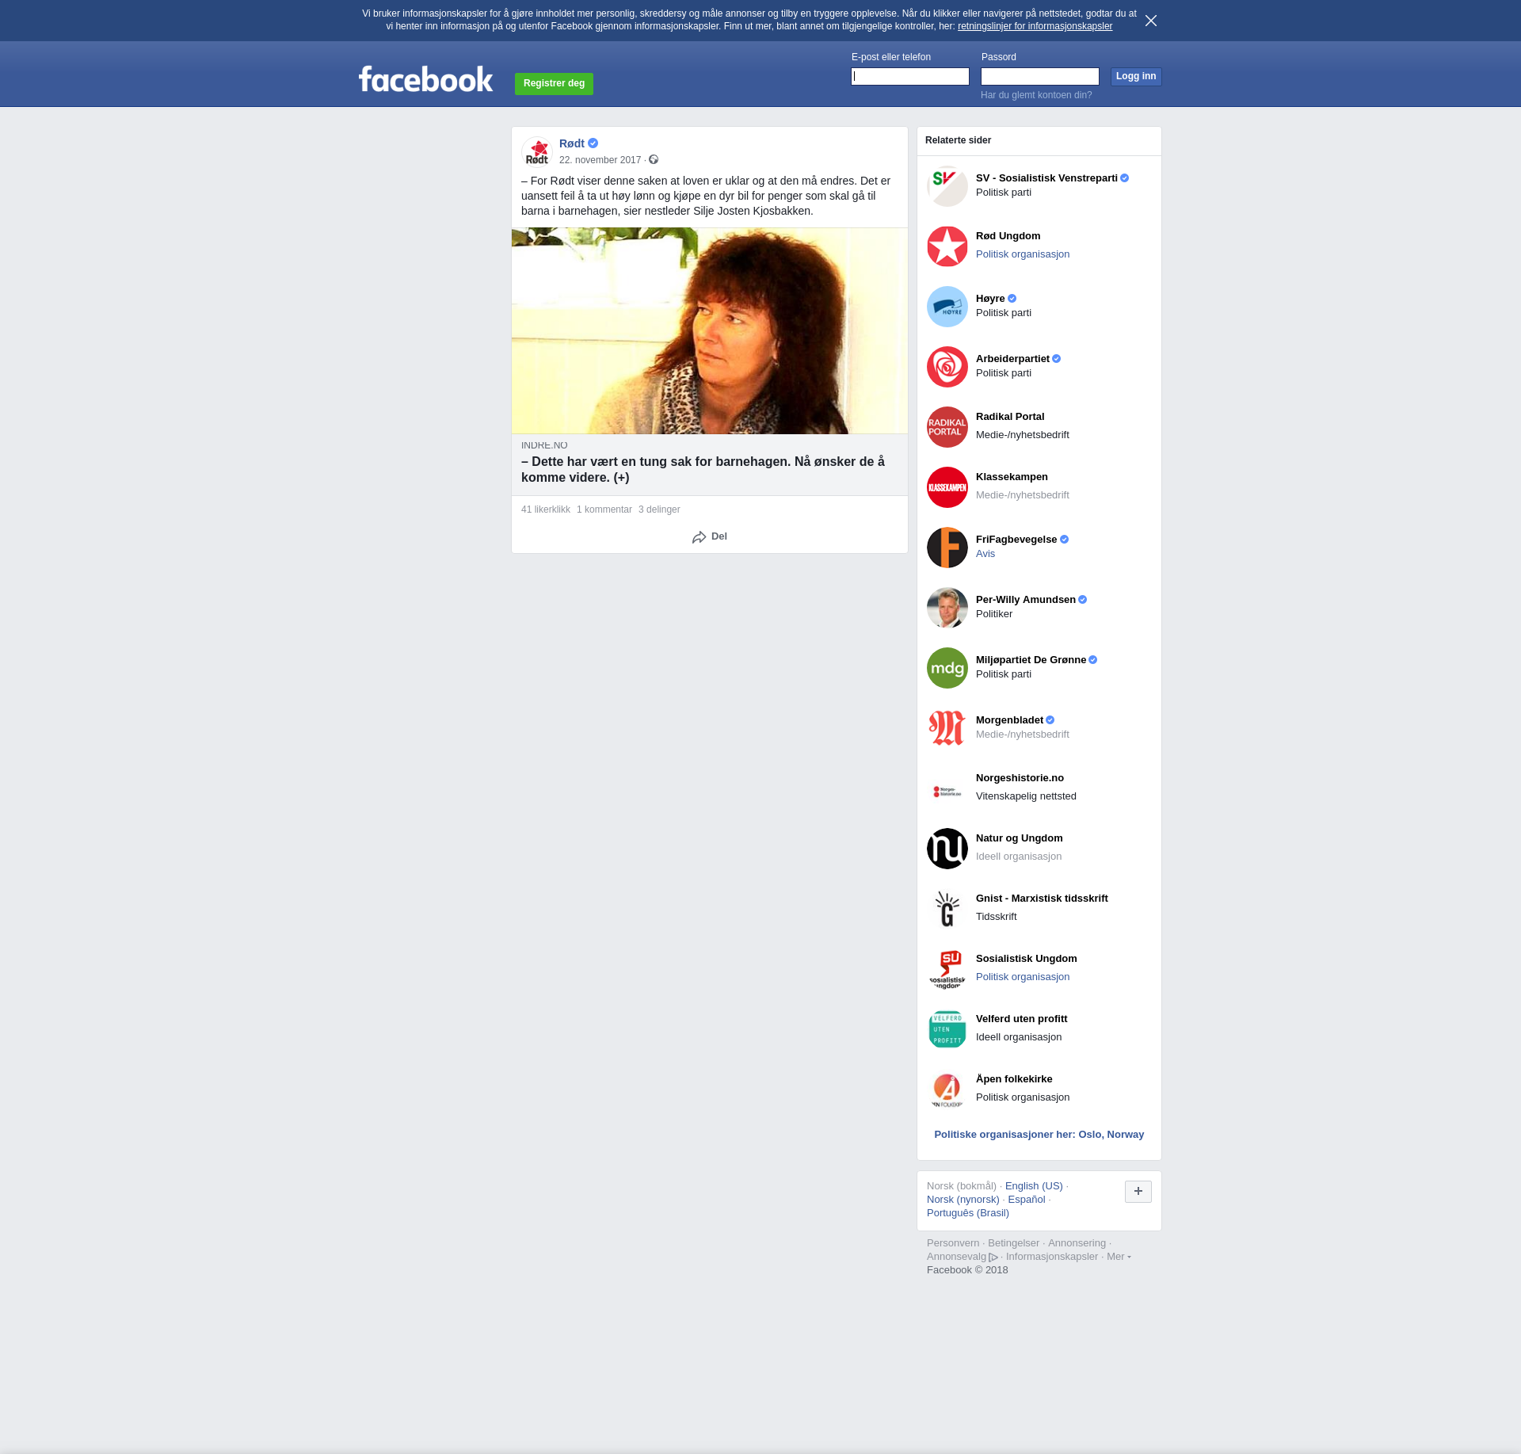Focus the E-post eller telefon field
Viewport: 1521px width, 1454px height.
pyautogui.click(x=909, y=77)
